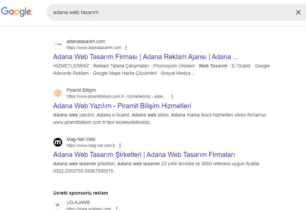Click the Piramit Bilişim site name
Image resolution: width=306 pixels, height=210 pixels.
(81, 90)
